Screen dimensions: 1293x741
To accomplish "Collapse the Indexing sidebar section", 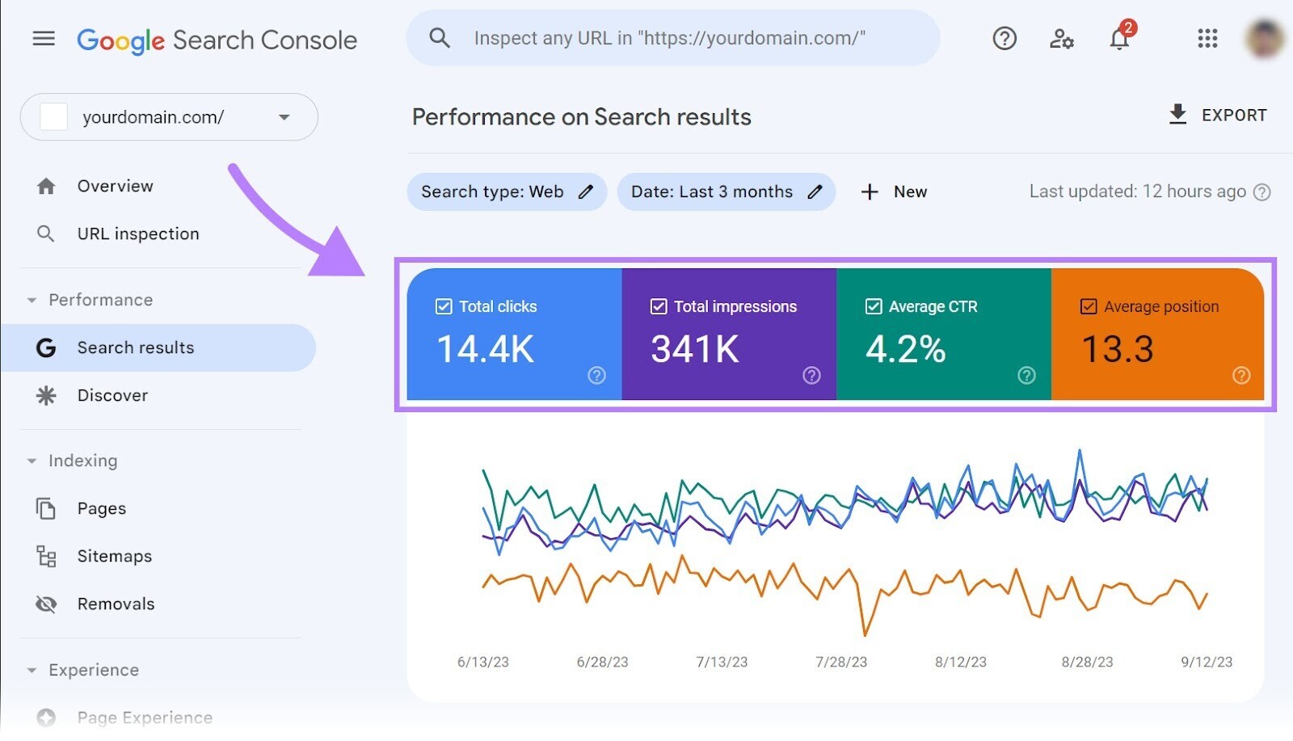I will (x=30, y=461).
